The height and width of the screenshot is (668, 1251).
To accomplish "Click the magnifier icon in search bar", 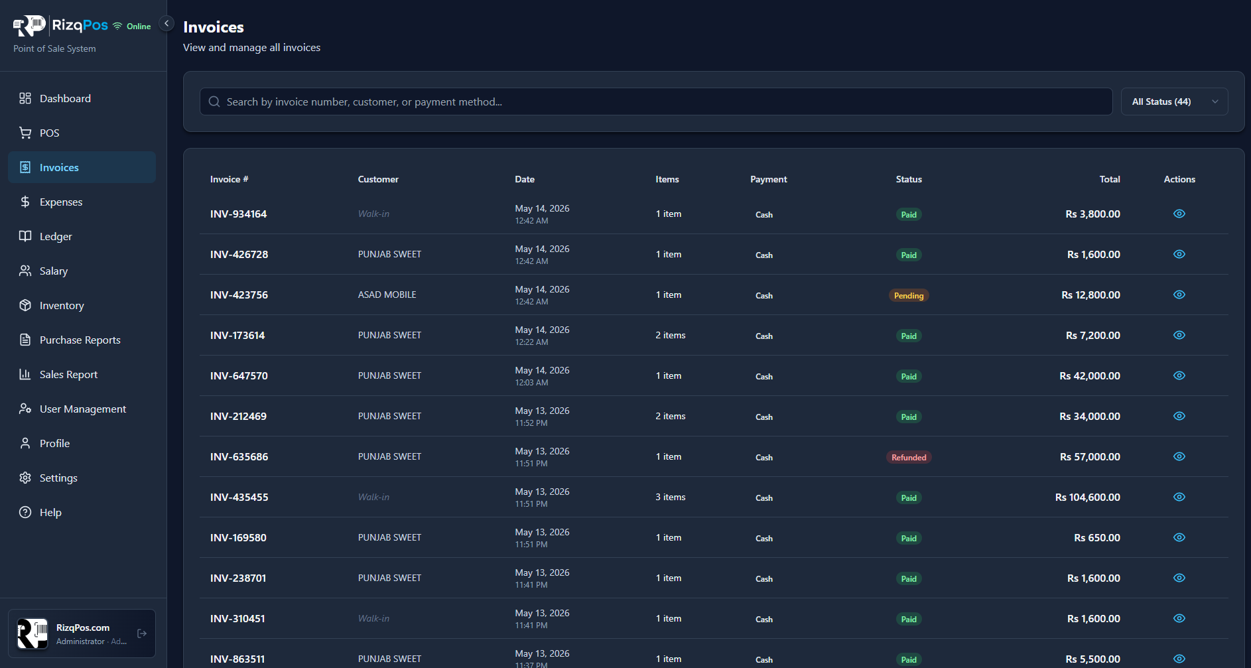I will (x=214, y=101).
